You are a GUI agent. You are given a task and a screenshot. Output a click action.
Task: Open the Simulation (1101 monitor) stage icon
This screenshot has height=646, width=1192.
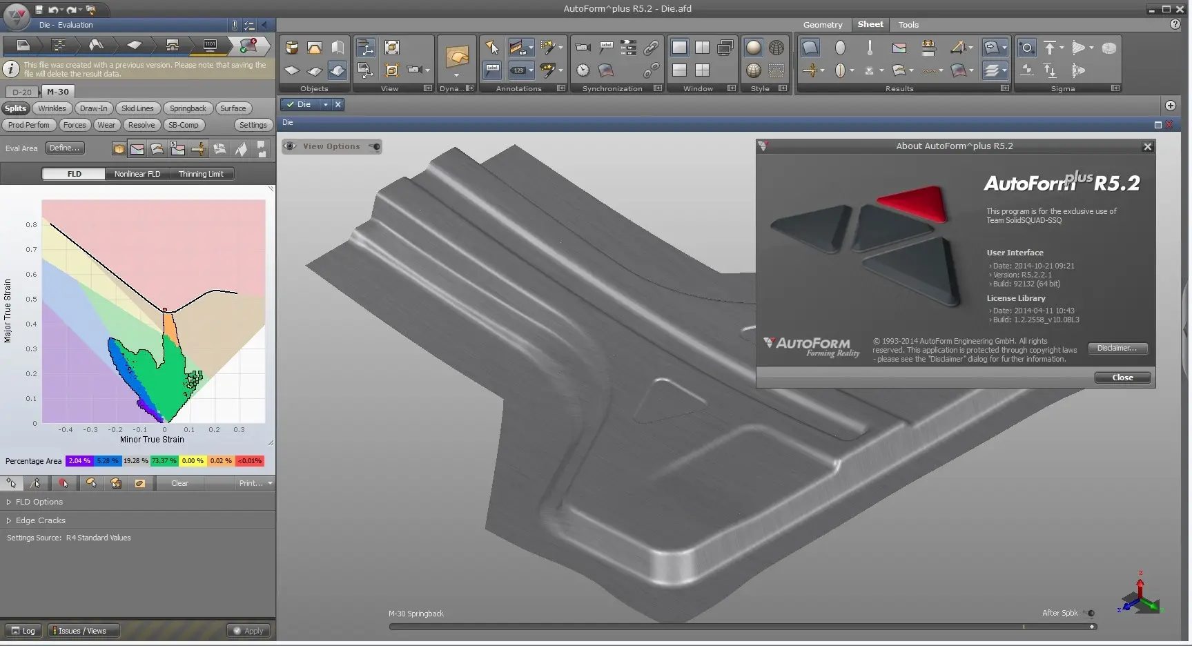click(x=210, y=46)
